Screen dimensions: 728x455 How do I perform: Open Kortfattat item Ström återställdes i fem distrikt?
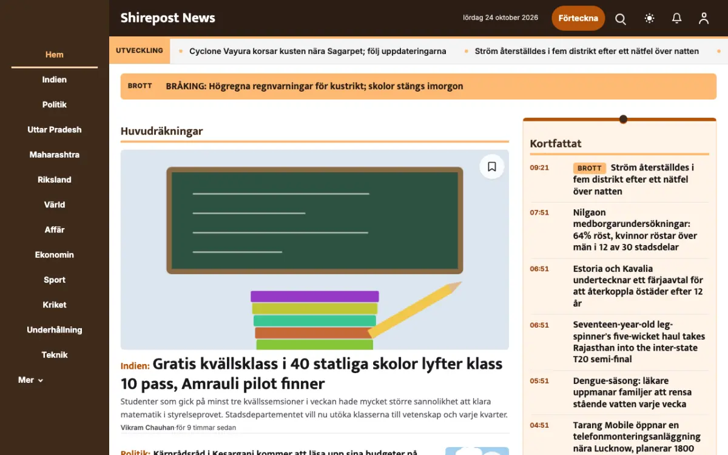click(633, 180)
